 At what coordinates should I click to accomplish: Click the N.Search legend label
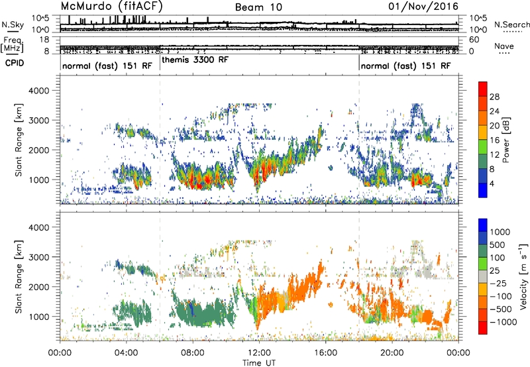point(511,25)
